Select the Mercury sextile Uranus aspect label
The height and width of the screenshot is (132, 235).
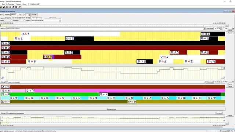[x=189, y=61]
